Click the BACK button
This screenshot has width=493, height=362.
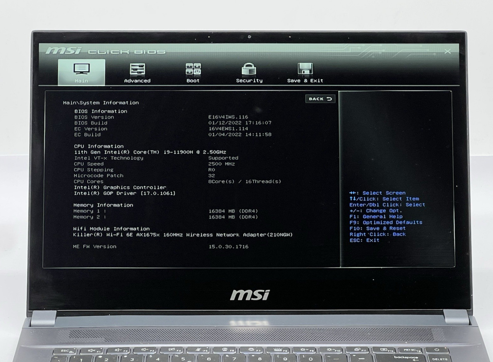pos(320,99)
